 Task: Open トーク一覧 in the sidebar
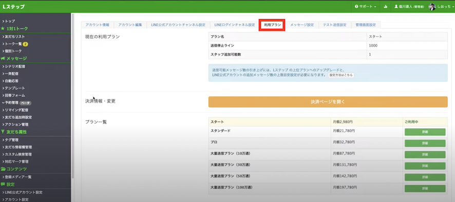(12, 44)
